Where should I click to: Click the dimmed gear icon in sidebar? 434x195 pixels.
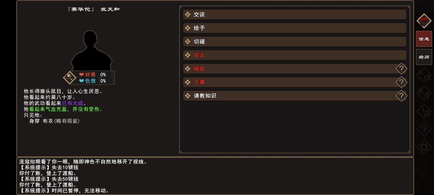pyautogui.click(x=424, y=147)
